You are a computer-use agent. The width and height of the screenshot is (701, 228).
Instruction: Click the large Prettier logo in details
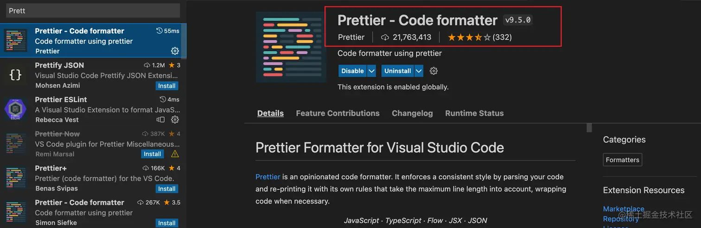click(291, 47)
